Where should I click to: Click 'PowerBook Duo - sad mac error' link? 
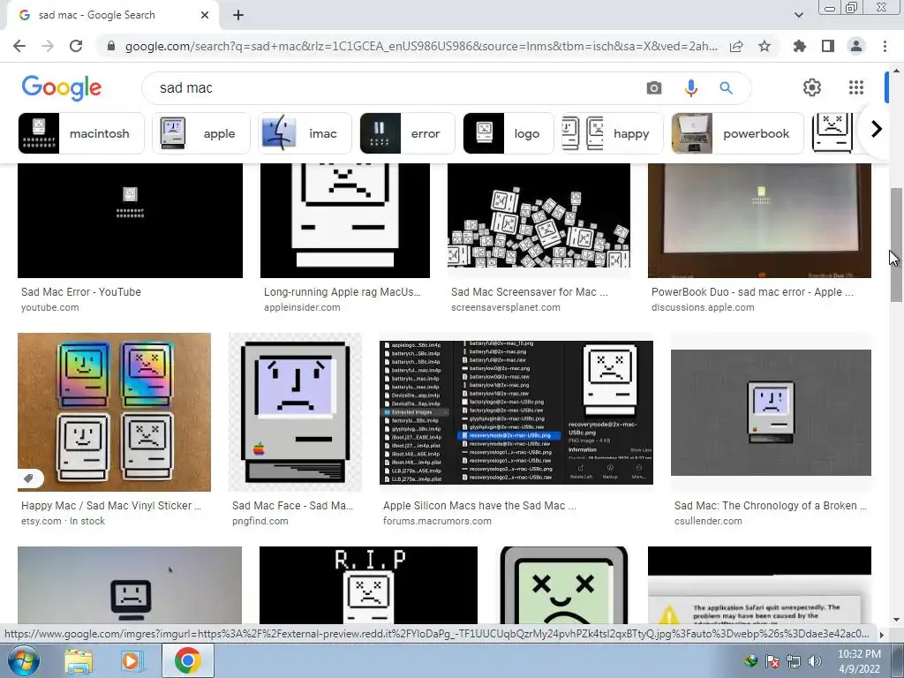(752, 291)
